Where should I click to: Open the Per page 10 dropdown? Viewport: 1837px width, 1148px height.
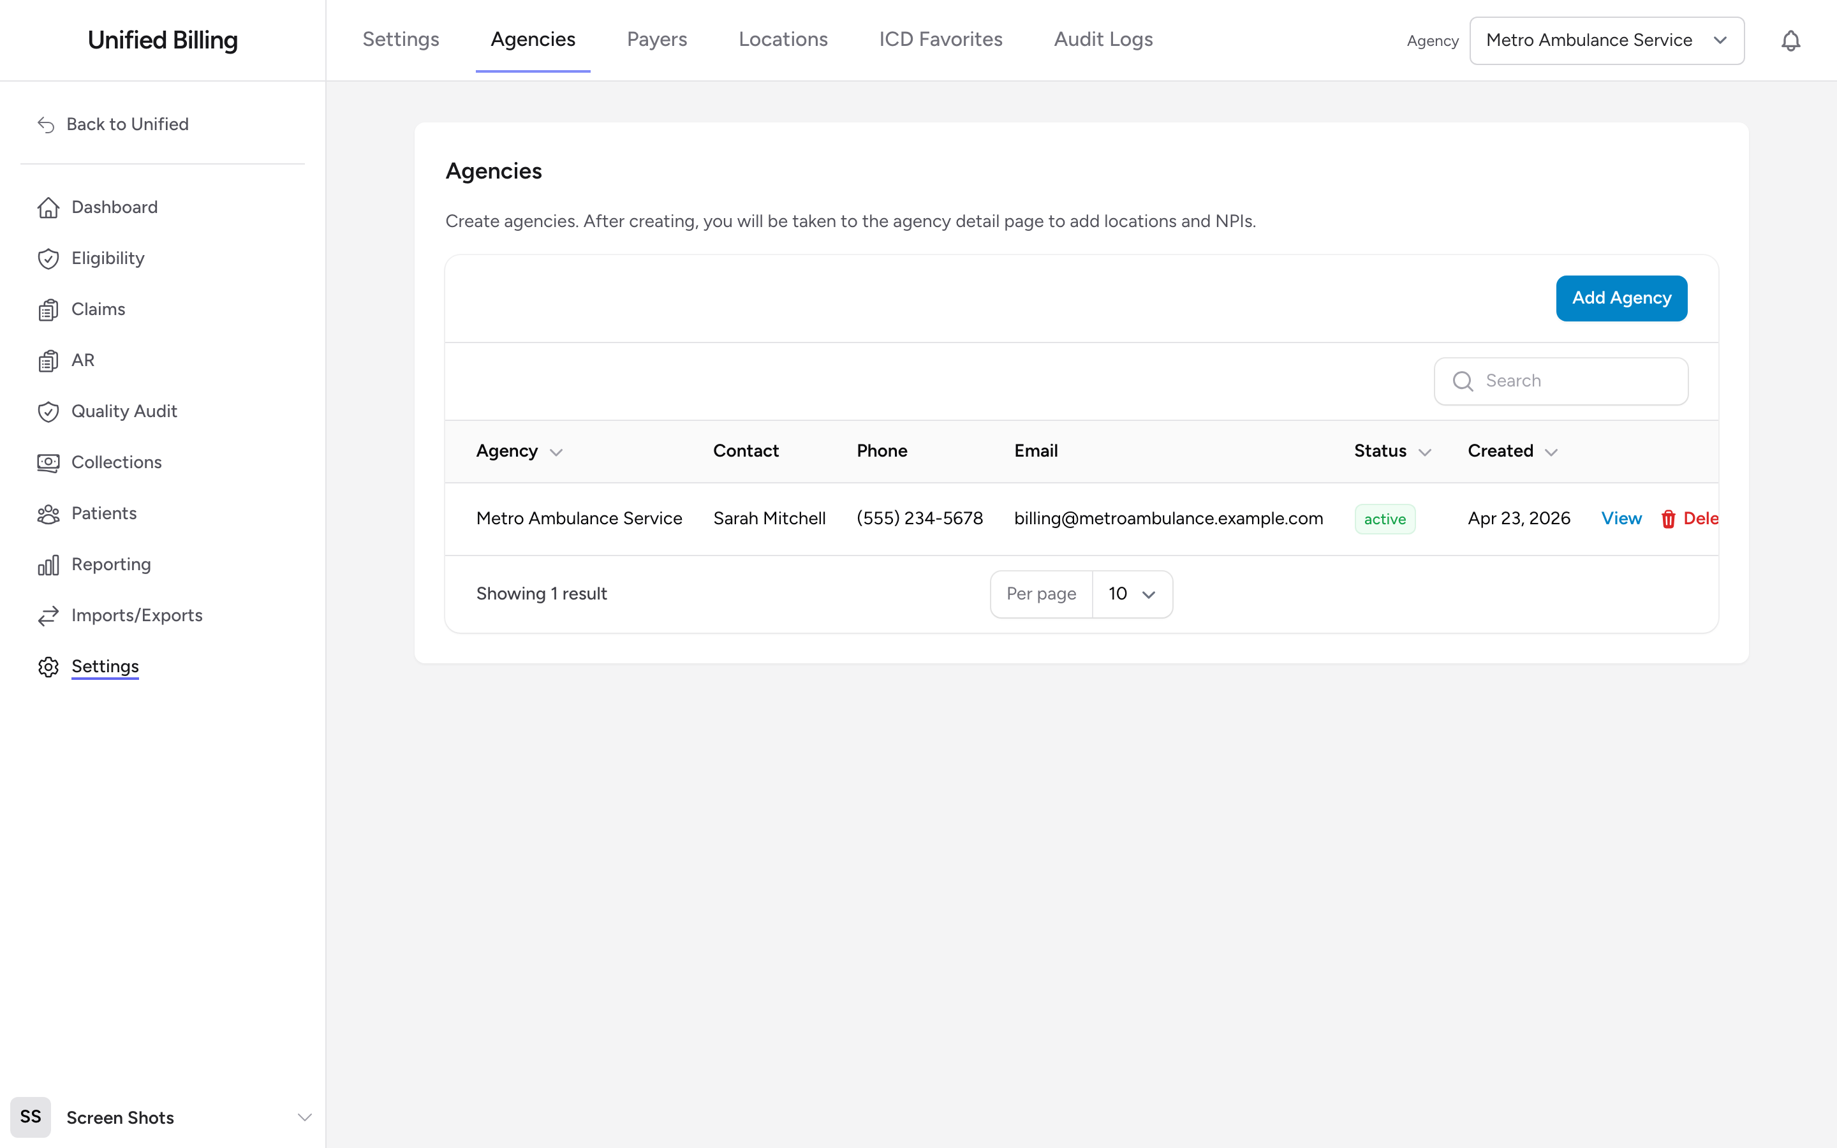[1132, 594]
